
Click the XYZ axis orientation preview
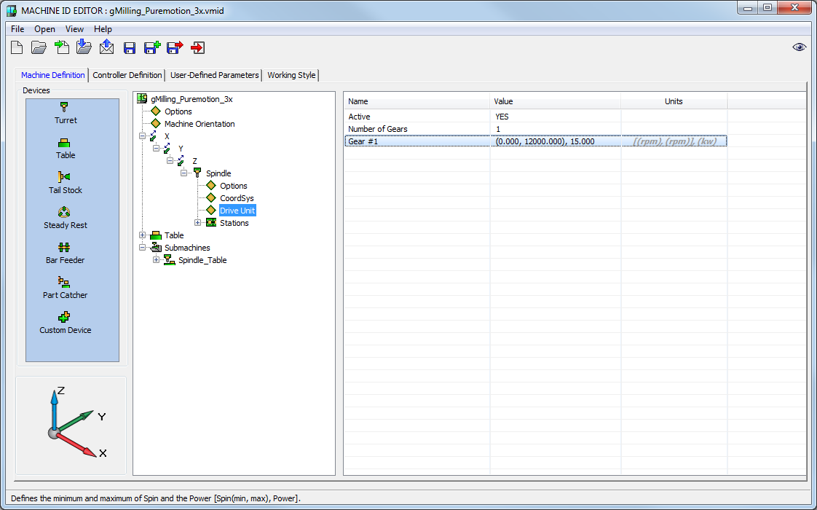tap(71, 425)
